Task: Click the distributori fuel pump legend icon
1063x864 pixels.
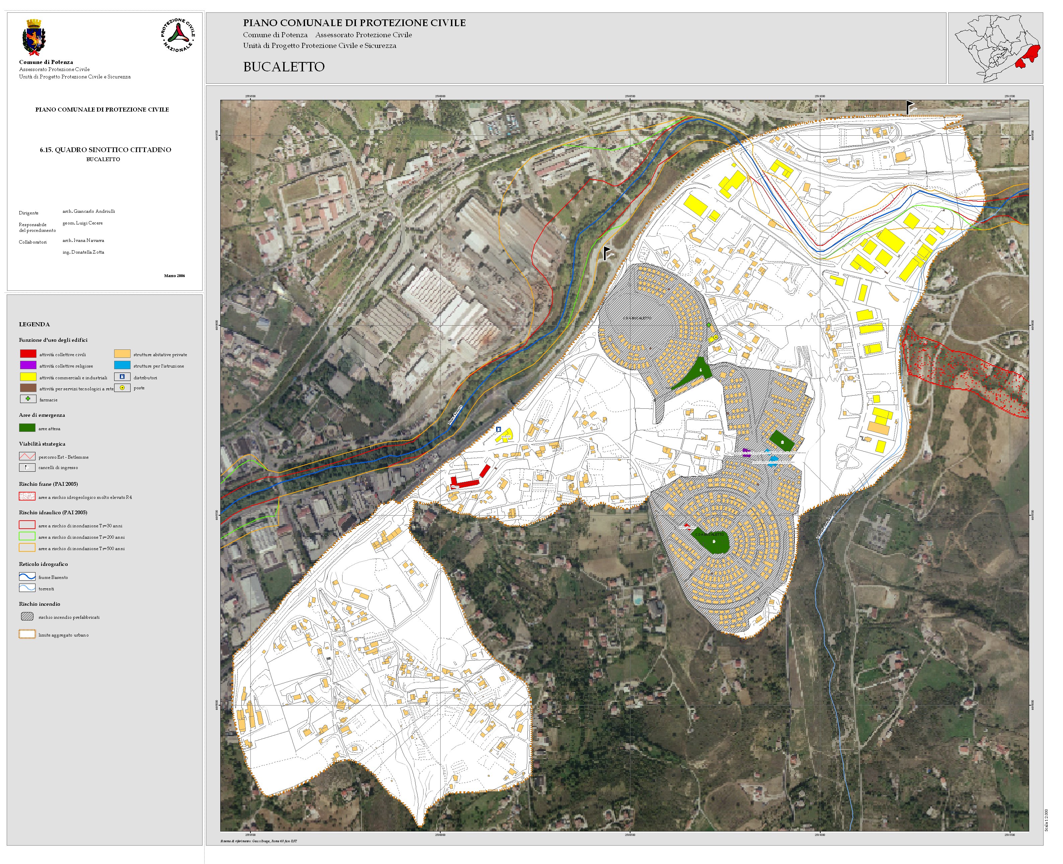Action: pyautogui.click(x=122, y=377)
